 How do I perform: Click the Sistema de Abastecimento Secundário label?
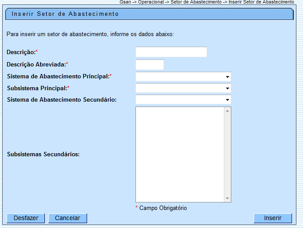(62, 100)
